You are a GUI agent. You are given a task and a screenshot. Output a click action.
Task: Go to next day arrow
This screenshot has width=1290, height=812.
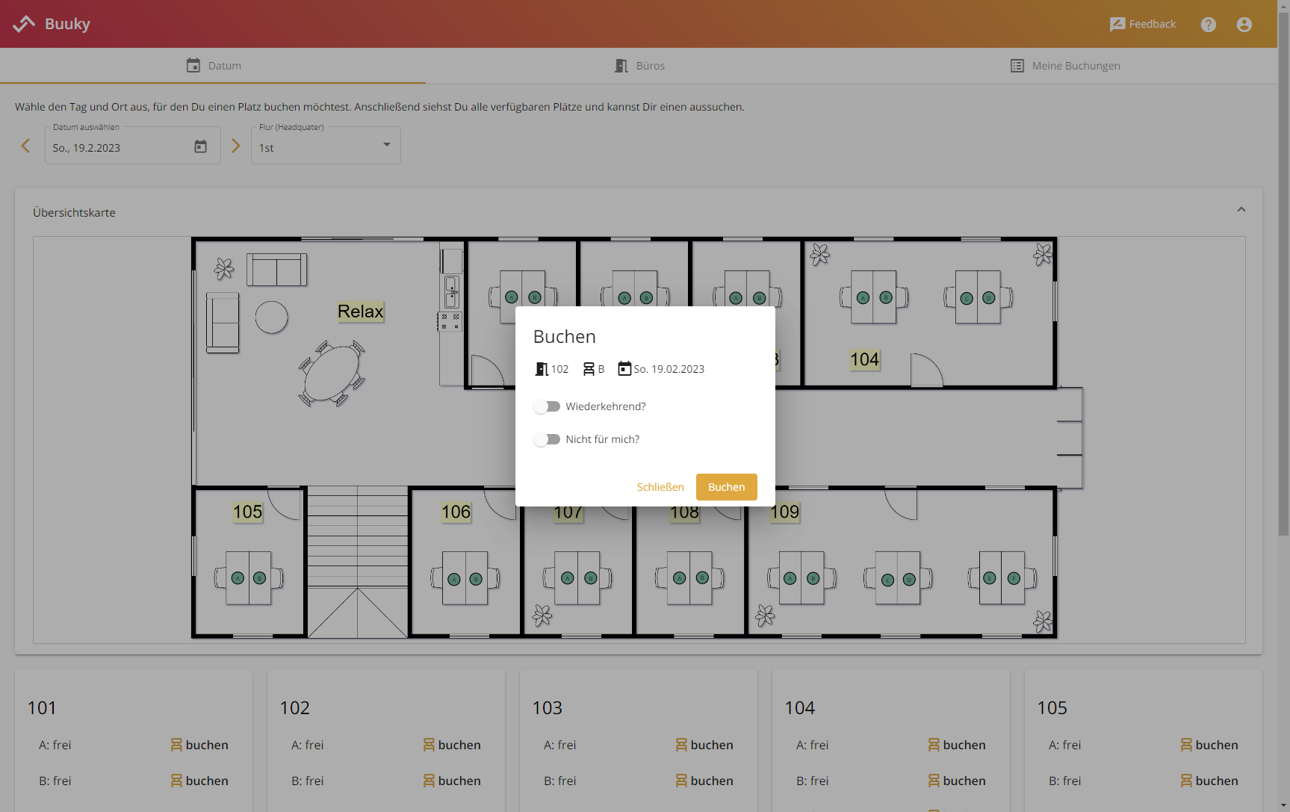tap(236, 146)
